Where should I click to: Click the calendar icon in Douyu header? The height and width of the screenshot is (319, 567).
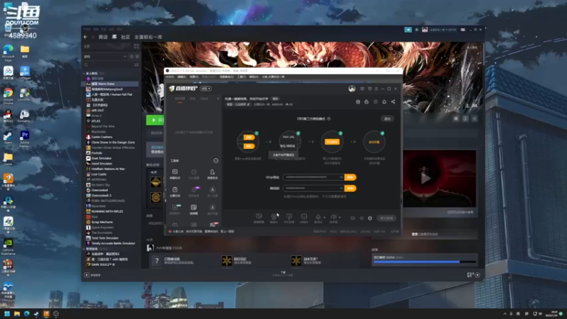tap(358, 101)
